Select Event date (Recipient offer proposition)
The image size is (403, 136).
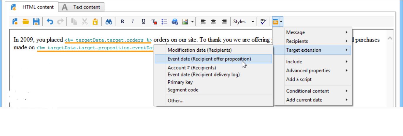pos(209,59)
